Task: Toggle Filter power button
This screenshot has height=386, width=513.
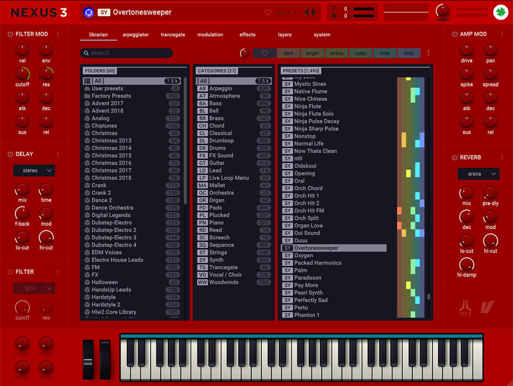Action: click(10, 272)
